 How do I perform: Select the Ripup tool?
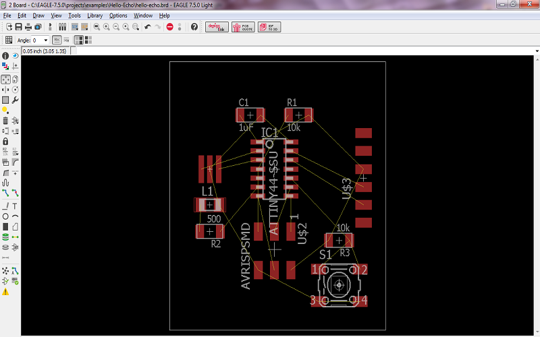(15, 193)
